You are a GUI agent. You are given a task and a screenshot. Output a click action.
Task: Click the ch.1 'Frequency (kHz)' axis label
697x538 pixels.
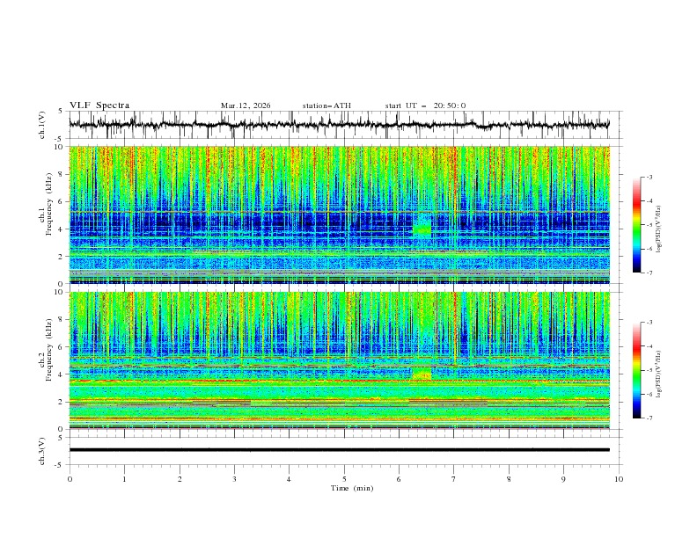tap(49, 204)
